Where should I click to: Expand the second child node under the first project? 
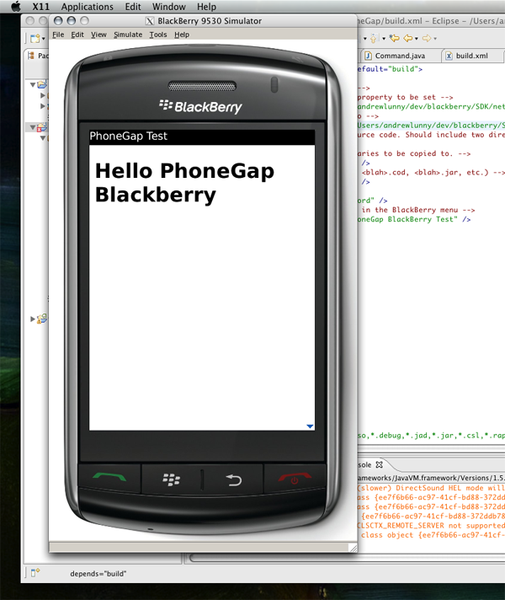[x=43, y=106]
